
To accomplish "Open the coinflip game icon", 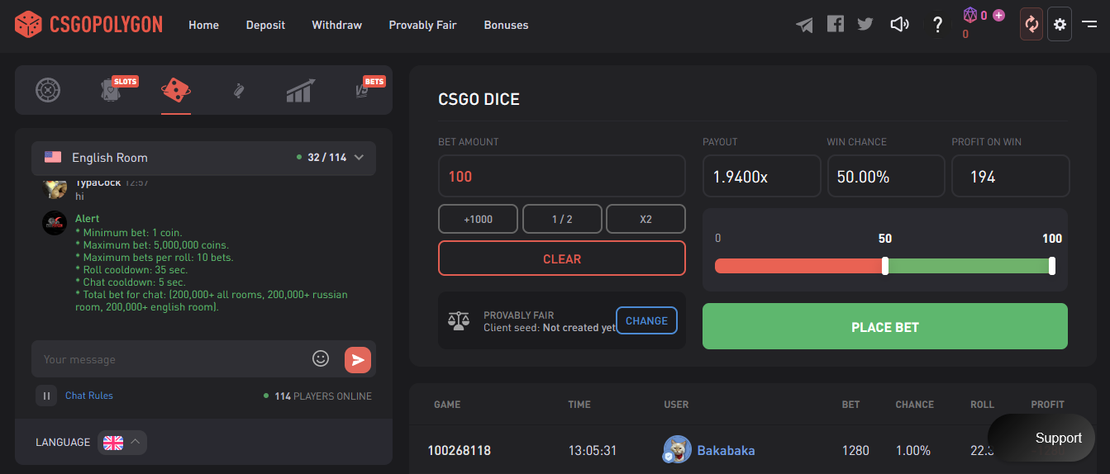I will 238,91.
